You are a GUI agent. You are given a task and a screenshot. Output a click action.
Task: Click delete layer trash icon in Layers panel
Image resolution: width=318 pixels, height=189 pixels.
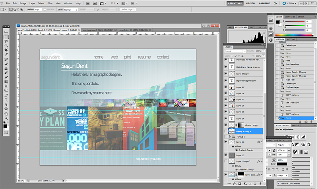click(260, 183)
